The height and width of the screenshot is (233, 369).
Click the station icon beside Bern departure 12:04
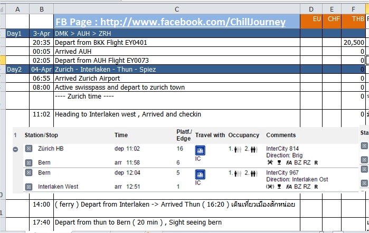29,173
